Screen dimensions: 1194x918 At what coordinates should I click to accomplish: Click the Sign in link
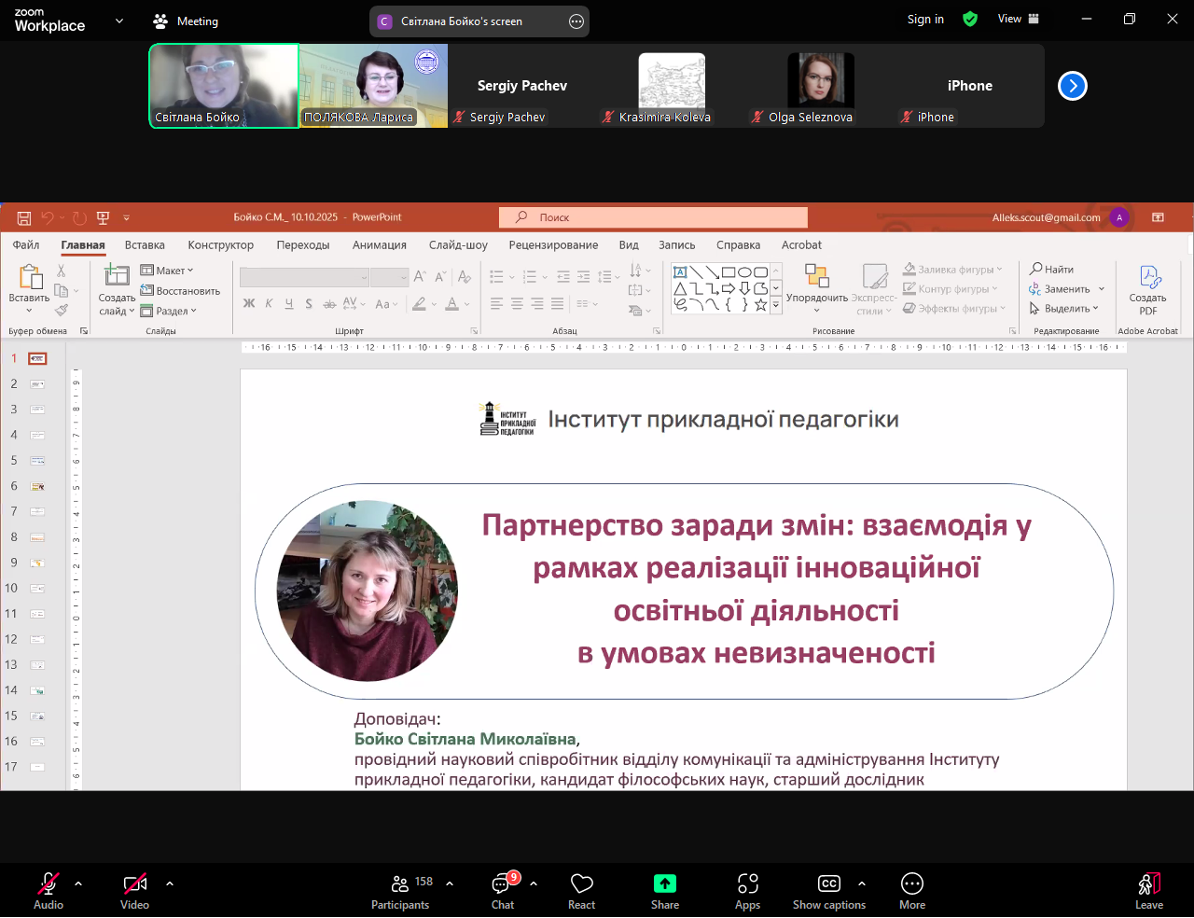[x=925, y=20]
